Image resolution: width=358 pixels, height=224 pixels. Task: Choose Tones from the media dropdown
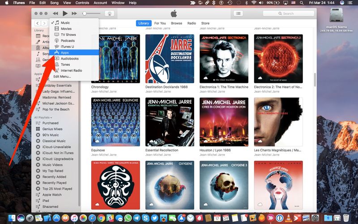pos(74,65)
